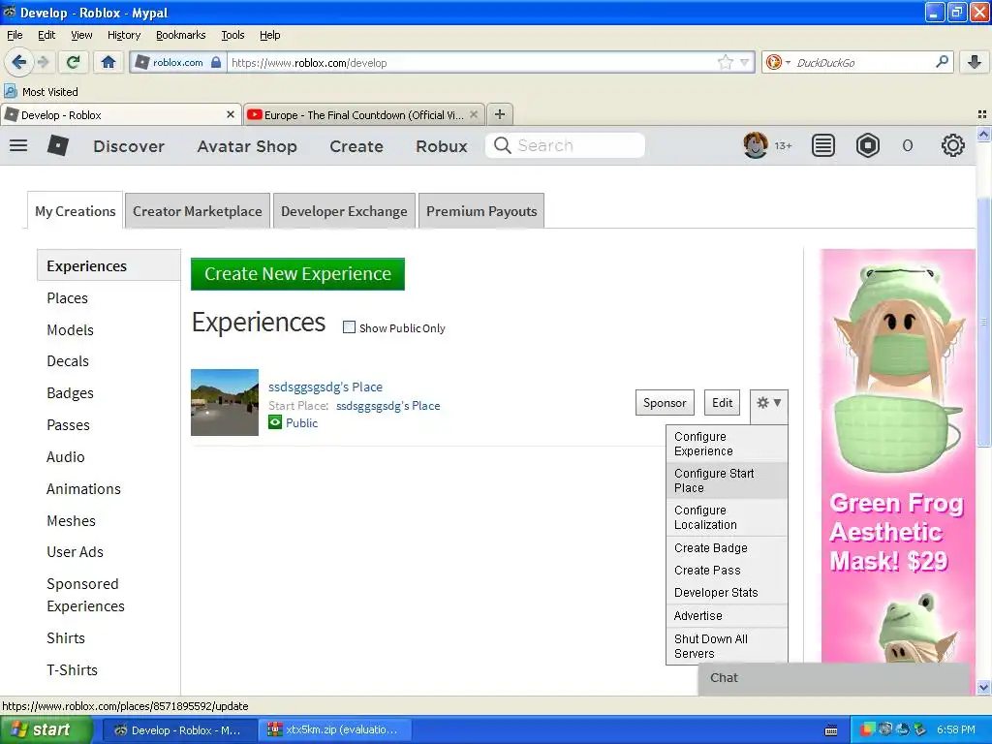The width and height of the screenshot is (992, 744).
Task: Bookmark this page with the star icon
Action: [x=725, y=62]
